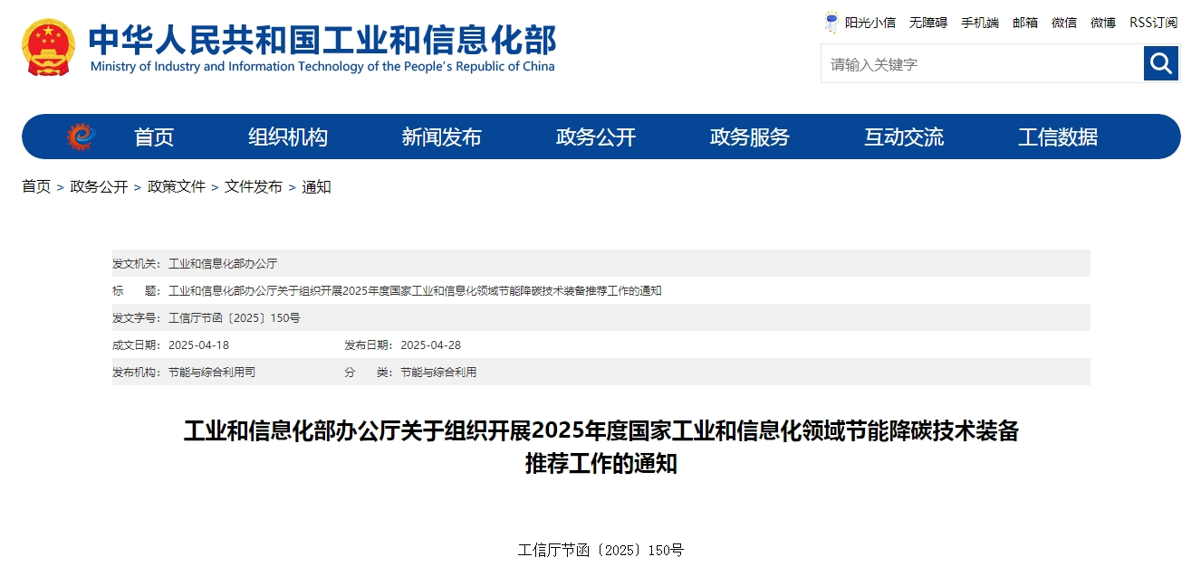This screenshot has height=576, width=1201.
Task: Click 互动交流 in the navigation bar
Action: pos(904,137)
